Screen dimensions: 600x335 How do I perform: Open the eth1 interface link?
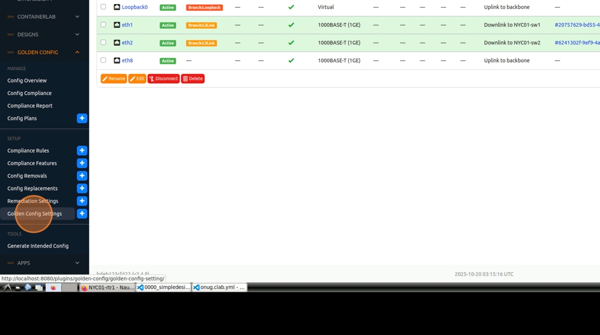127,25
